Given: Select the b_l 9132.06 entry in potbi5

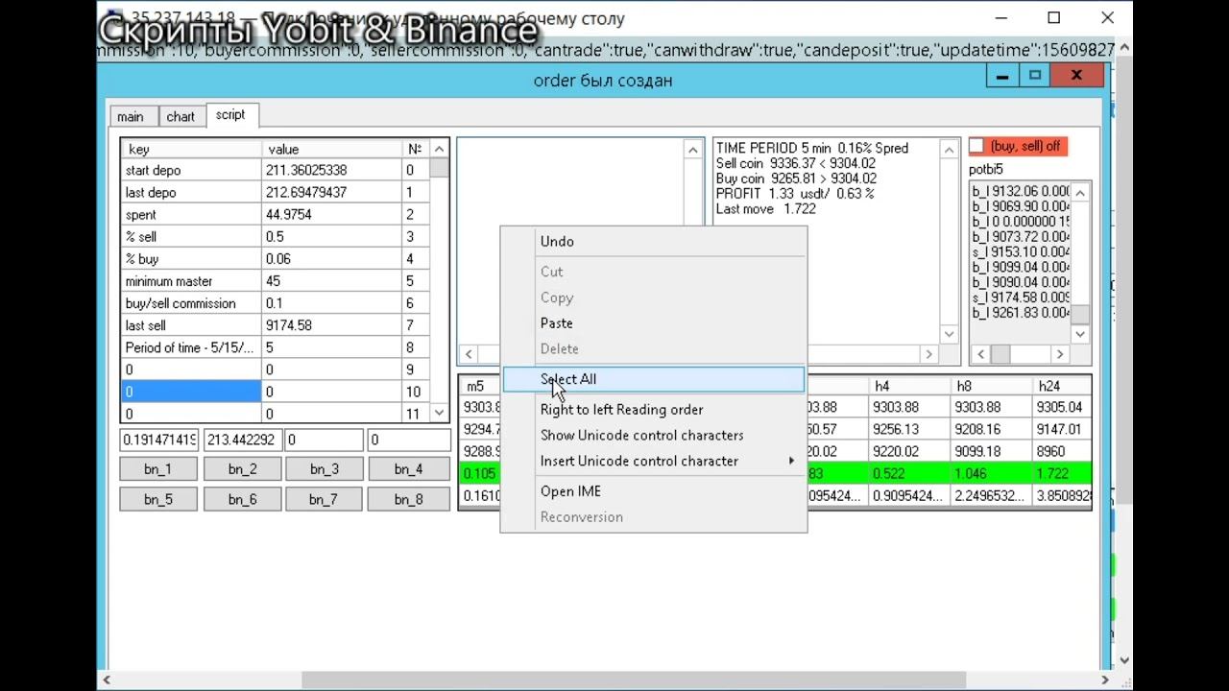Looking at the screenshot, I should tap(1021, 191).
